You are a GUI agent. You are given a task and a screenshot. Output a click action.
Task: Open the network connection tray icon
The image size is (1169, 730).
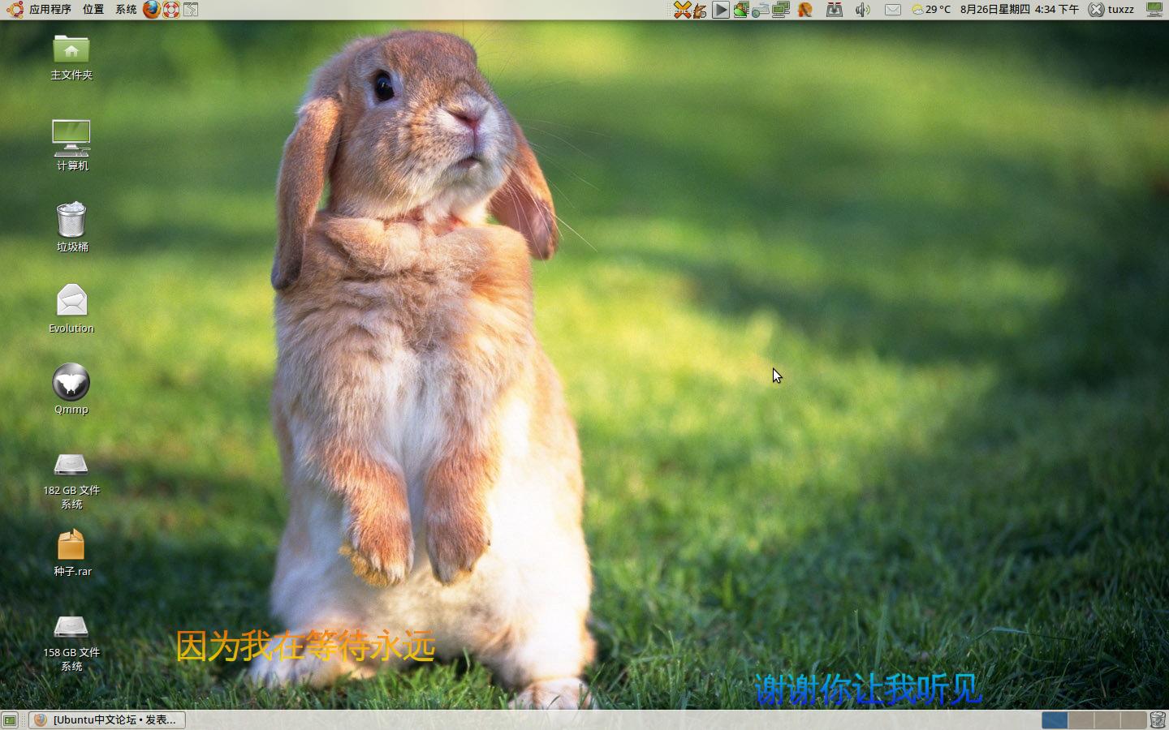pos(760,10)
